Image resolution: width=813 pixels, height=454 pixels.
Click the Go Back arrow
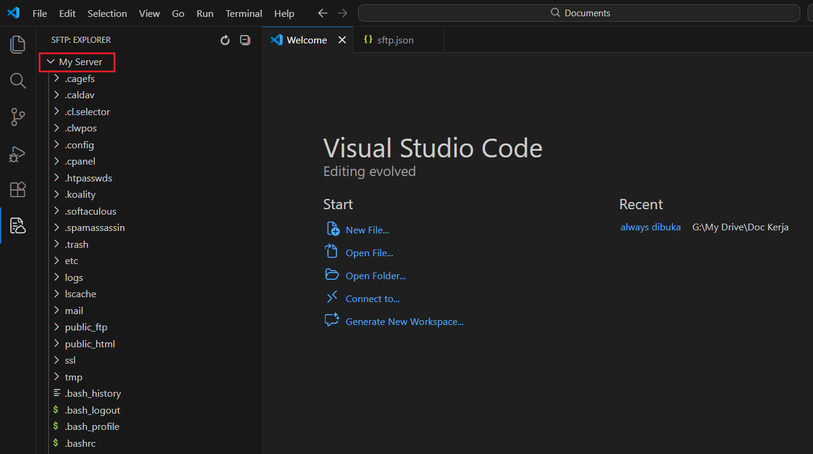pos(323,13)
